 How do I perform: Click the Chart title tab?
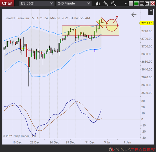pos(7,3)
